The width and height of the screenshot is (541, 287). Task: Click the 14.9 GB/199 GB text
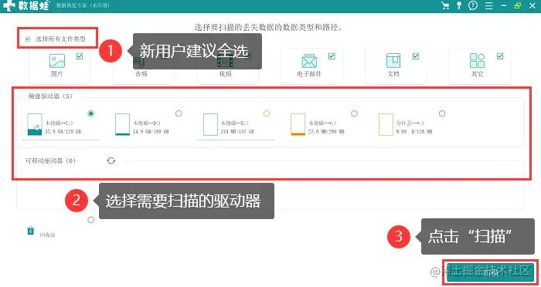pyautogui.click(x=151, y=132)
